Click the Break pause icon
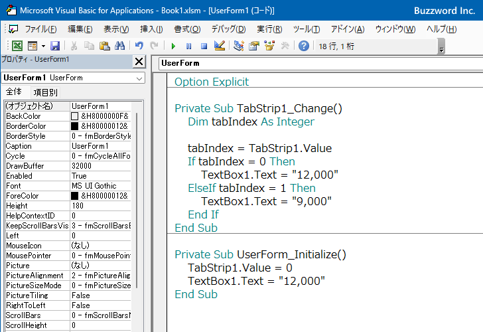The image size is (483, 332). click(188, 46)
